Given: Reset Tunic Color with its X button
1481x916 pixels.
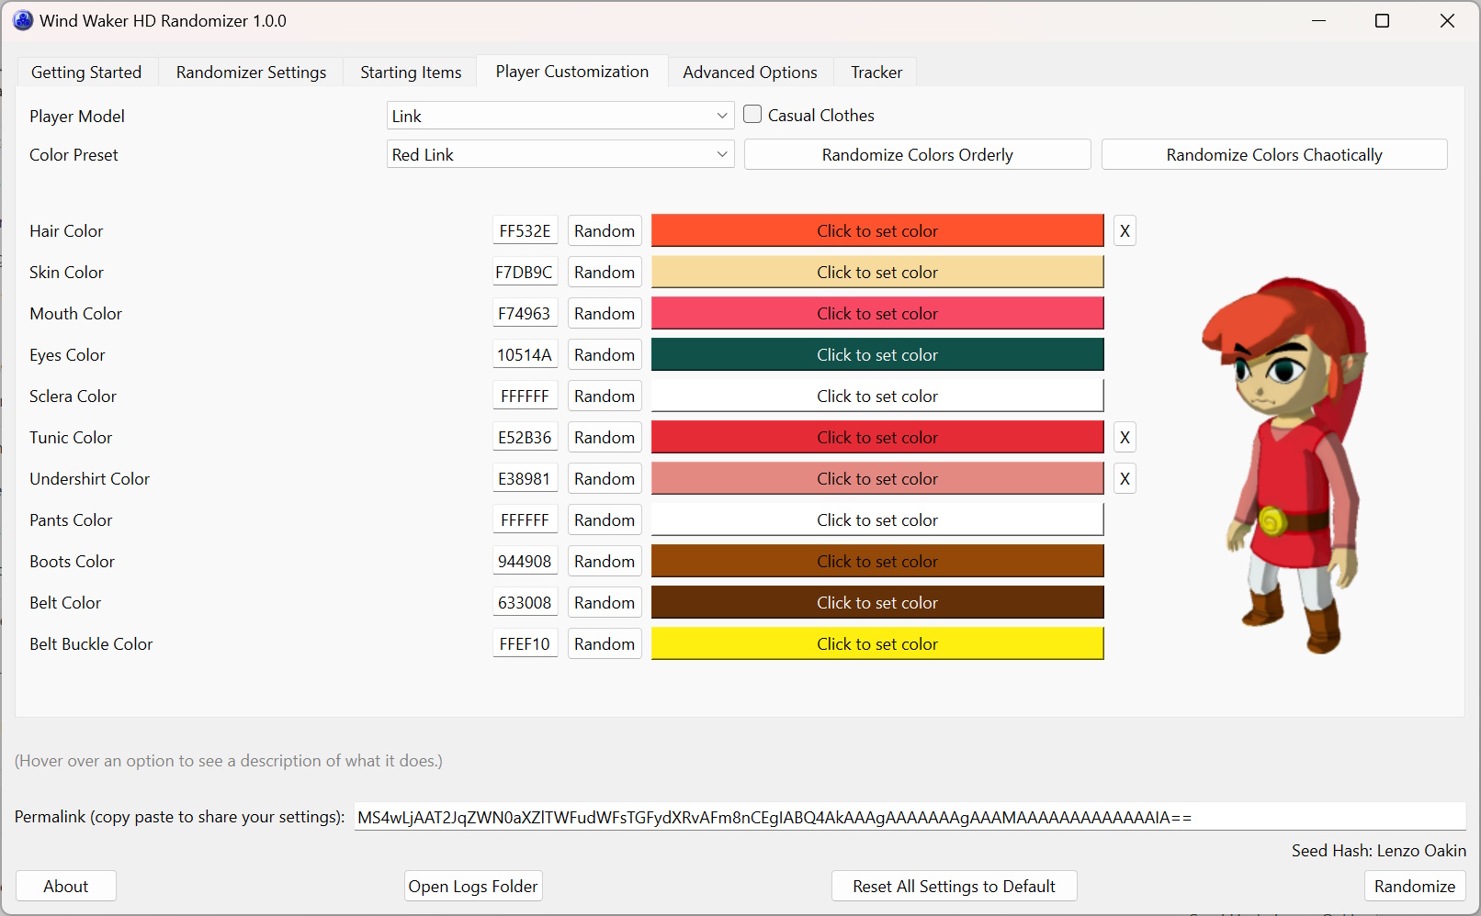Looking at the screenshot, I should tap(1125, 438).
